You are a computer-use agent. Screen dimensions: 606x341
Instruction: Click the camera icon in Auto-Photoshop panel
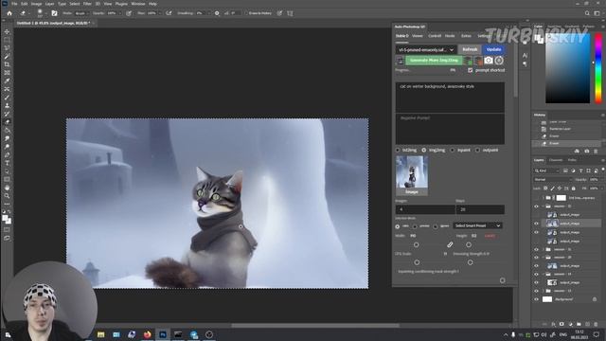click(x=489, y=61)
